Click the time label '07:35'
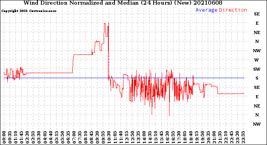Viewport: 267px width, 145px height. tap(80, 137)
